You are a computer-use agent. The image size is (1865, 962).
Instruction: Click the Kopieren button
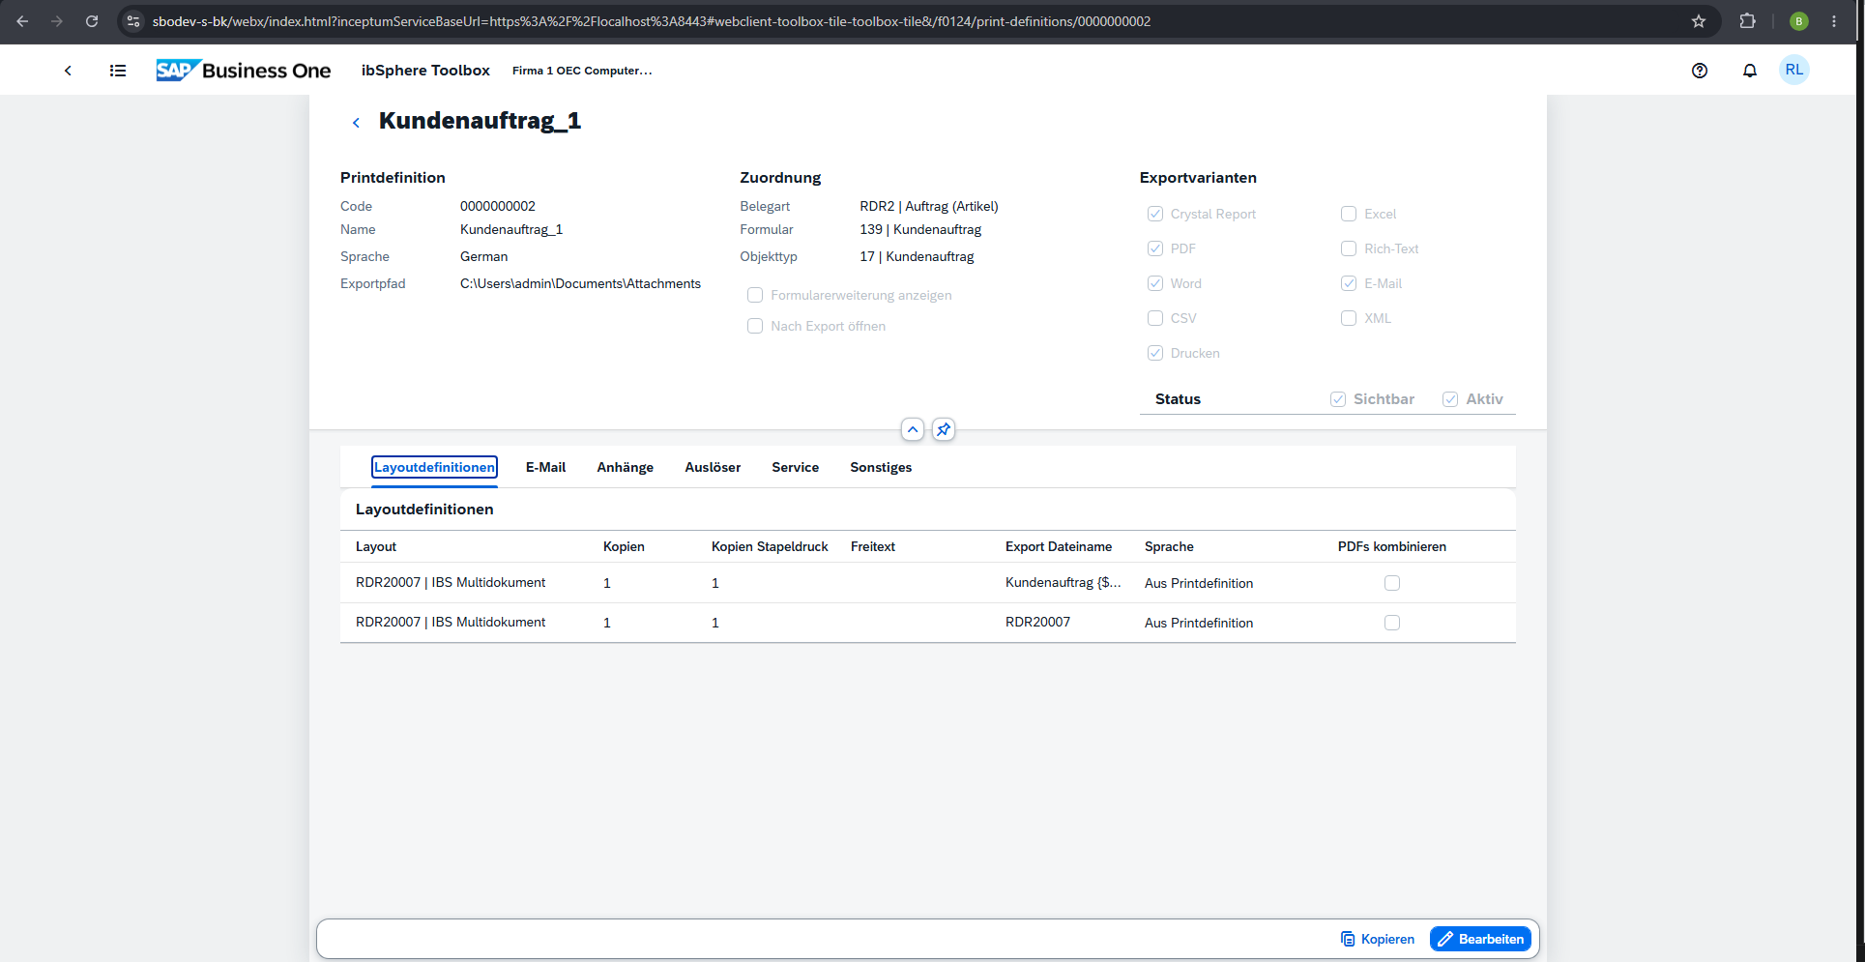1378,939
